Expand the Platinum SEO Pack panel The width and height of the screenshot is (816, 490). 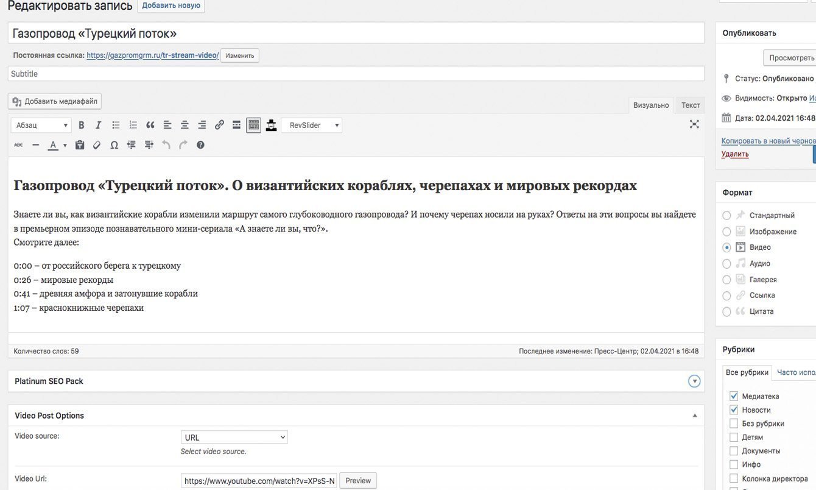[x=694, y=381]
